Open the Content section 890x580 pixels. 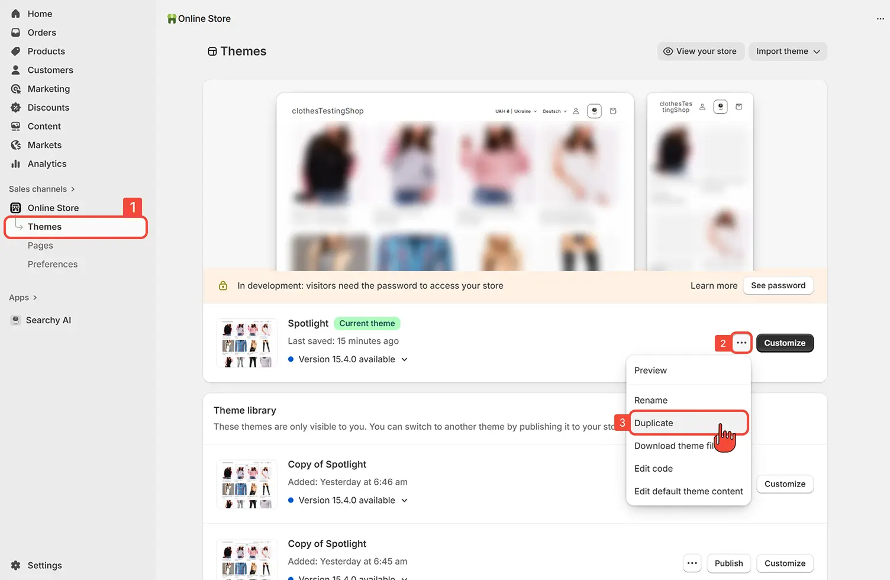tap(16, 126)
